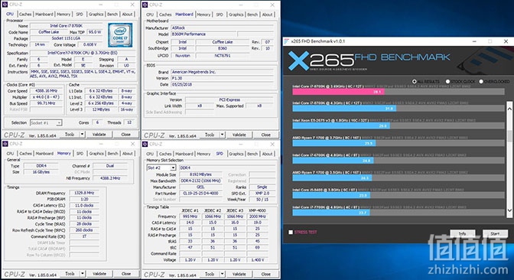514x280 pixels.
Task: Select the STOCK CLOCK radio button
Action: click(447, 81)
